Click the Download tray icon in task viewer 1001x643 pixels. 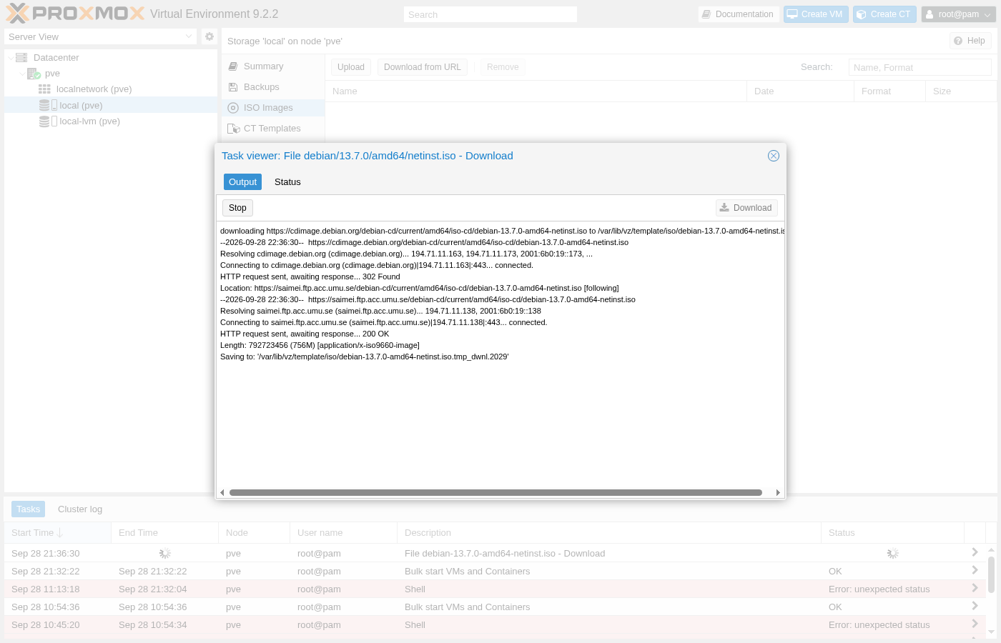point(724,208)
